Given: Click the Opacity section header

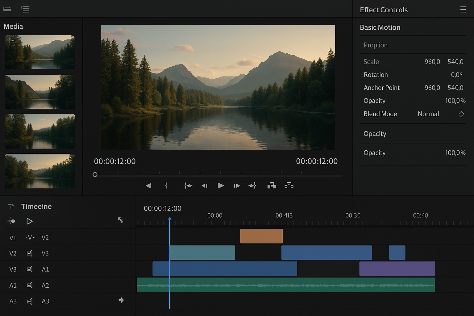Looking at the screenshot, I should point(375,134).
